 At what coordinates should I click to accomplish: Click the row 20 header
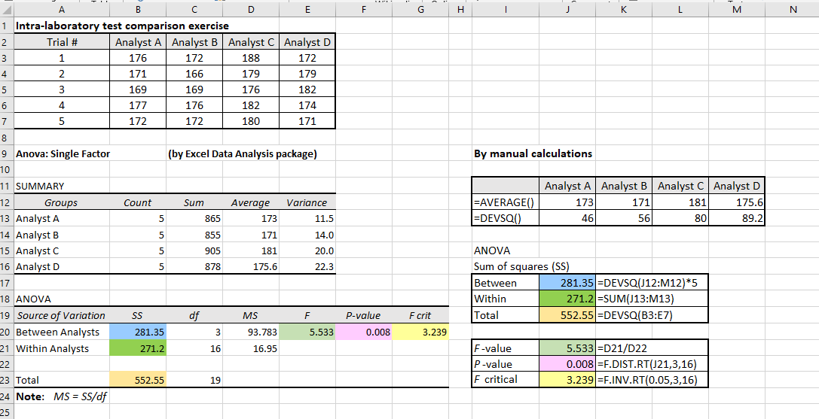(5, 332)
